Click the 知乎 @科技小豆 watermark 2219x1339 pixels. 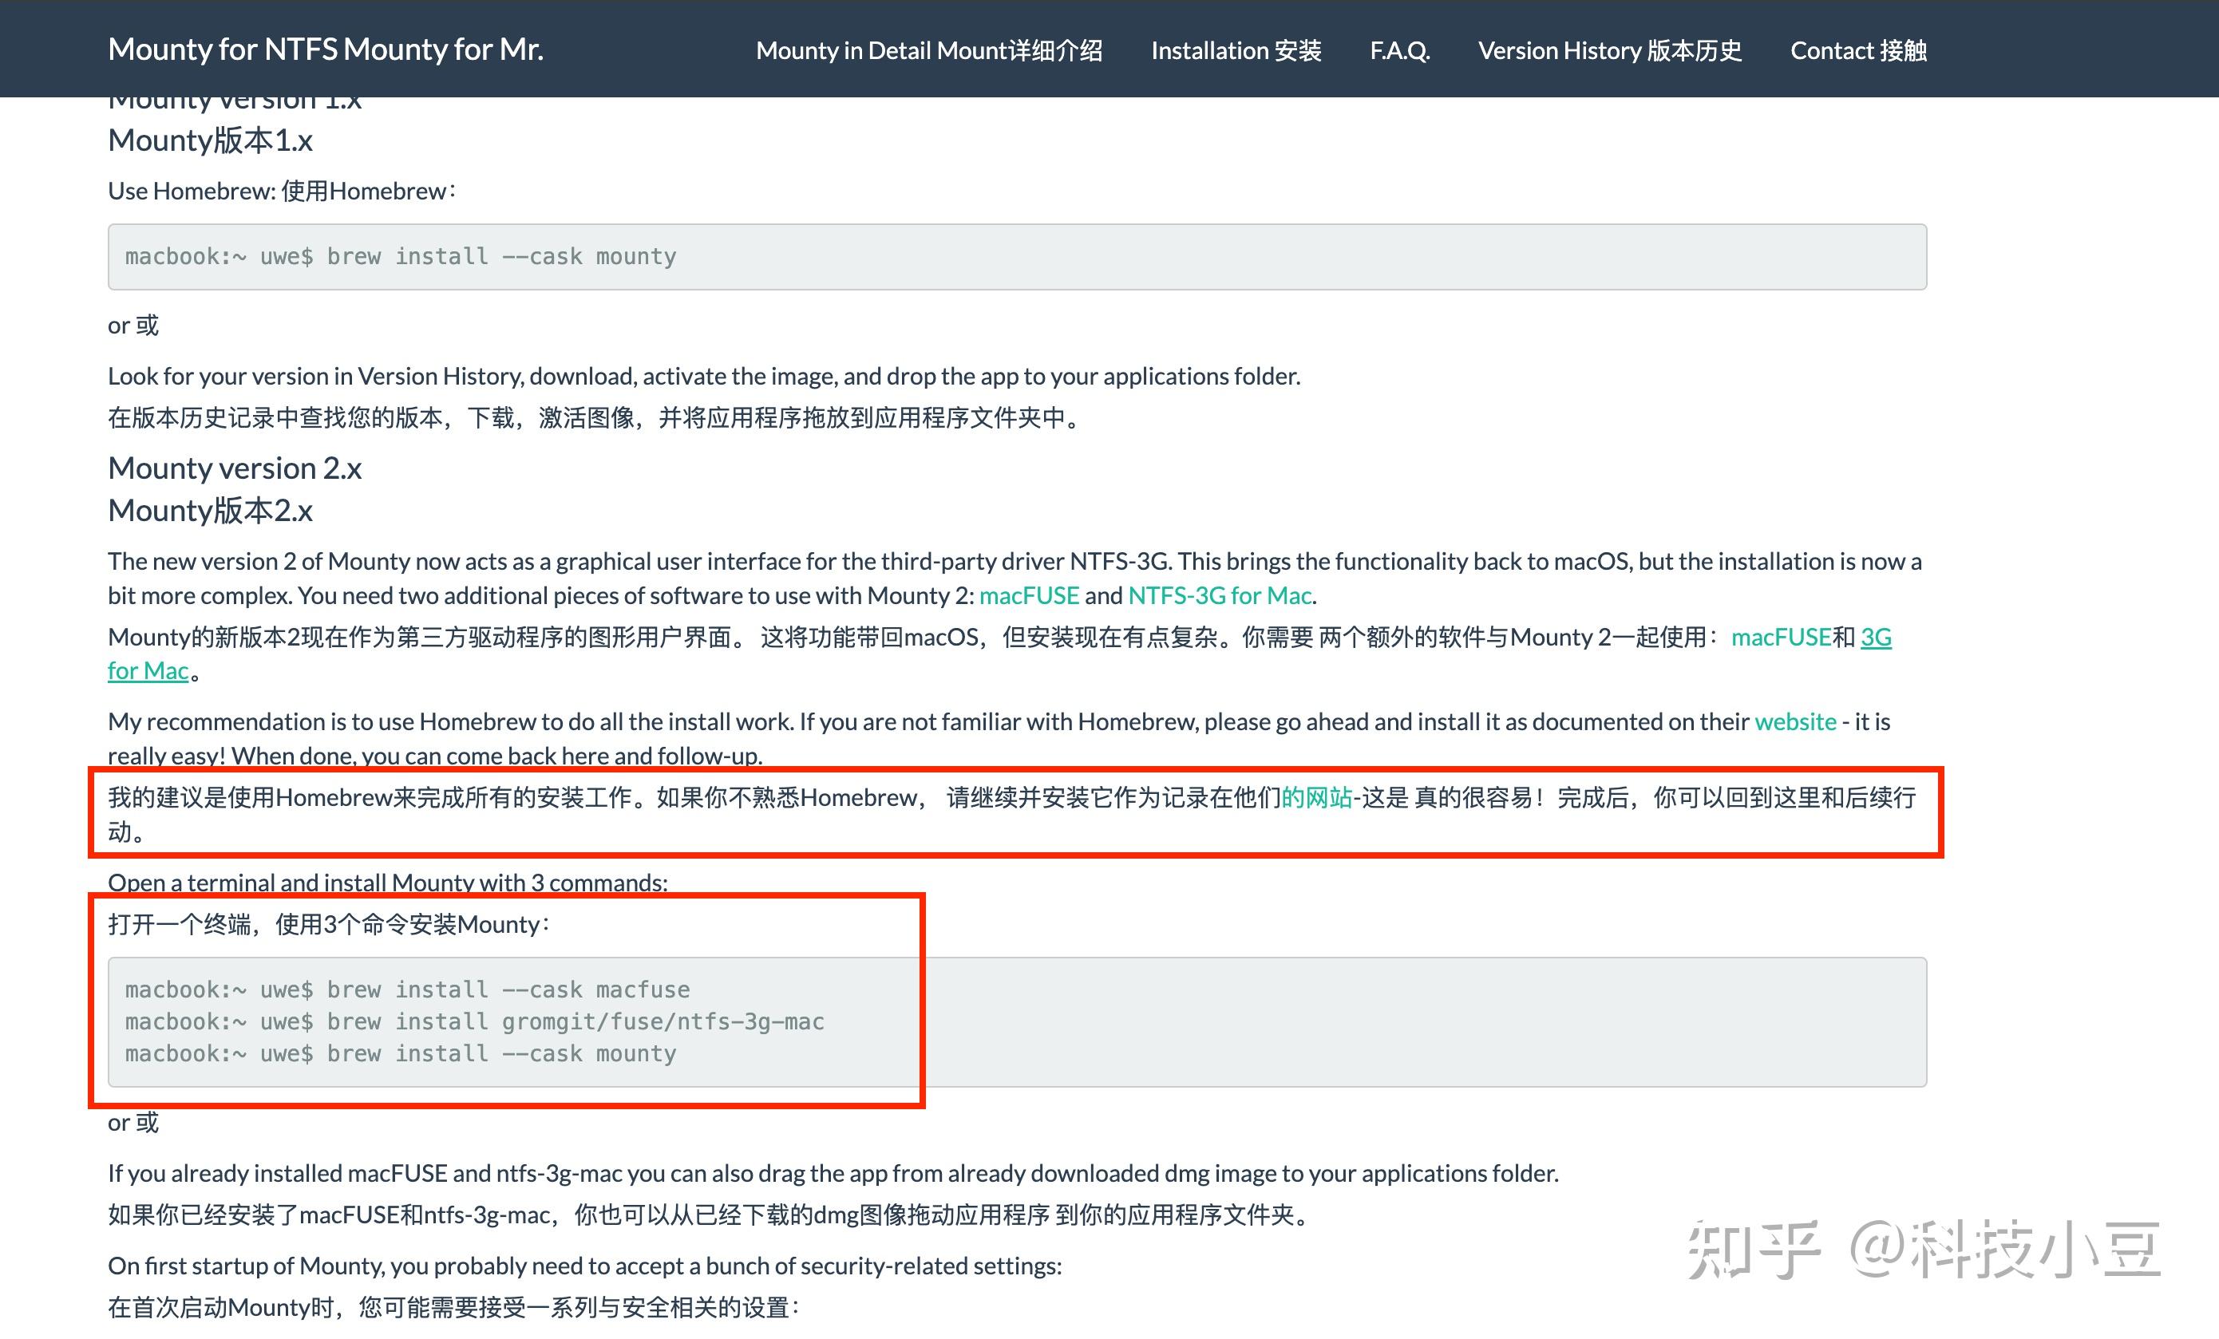coord(1923,1250)
